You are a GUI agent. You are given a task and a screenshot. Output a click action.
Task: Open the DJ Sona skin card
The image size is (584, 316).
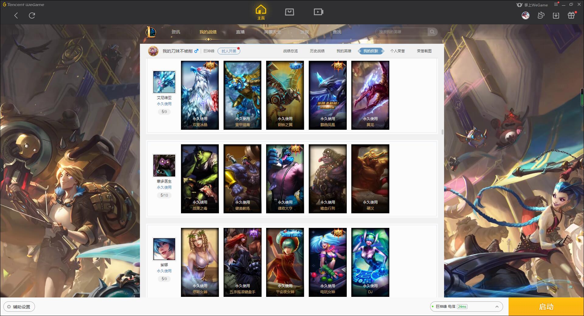coord(370,263)
